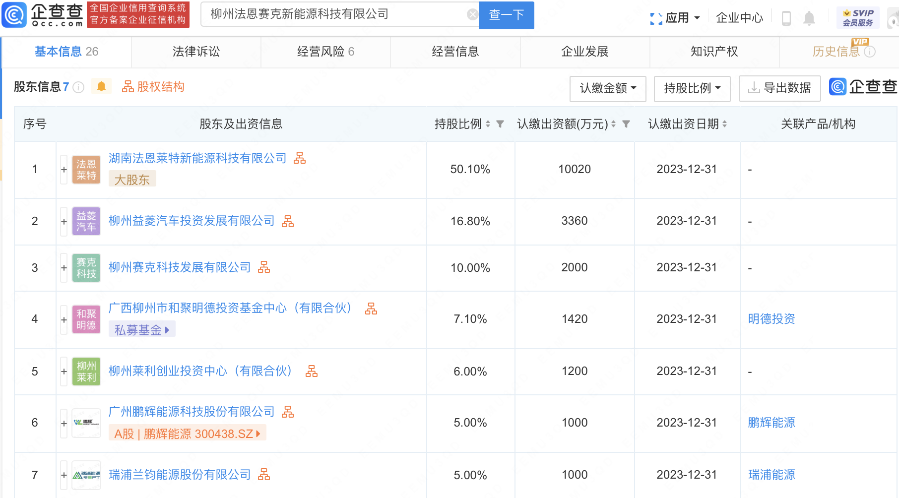This screenshot has height=498, width=899.
Task: Switch to the 知识产权 tab
Action: pyautogui.click(x=714, y=52)
